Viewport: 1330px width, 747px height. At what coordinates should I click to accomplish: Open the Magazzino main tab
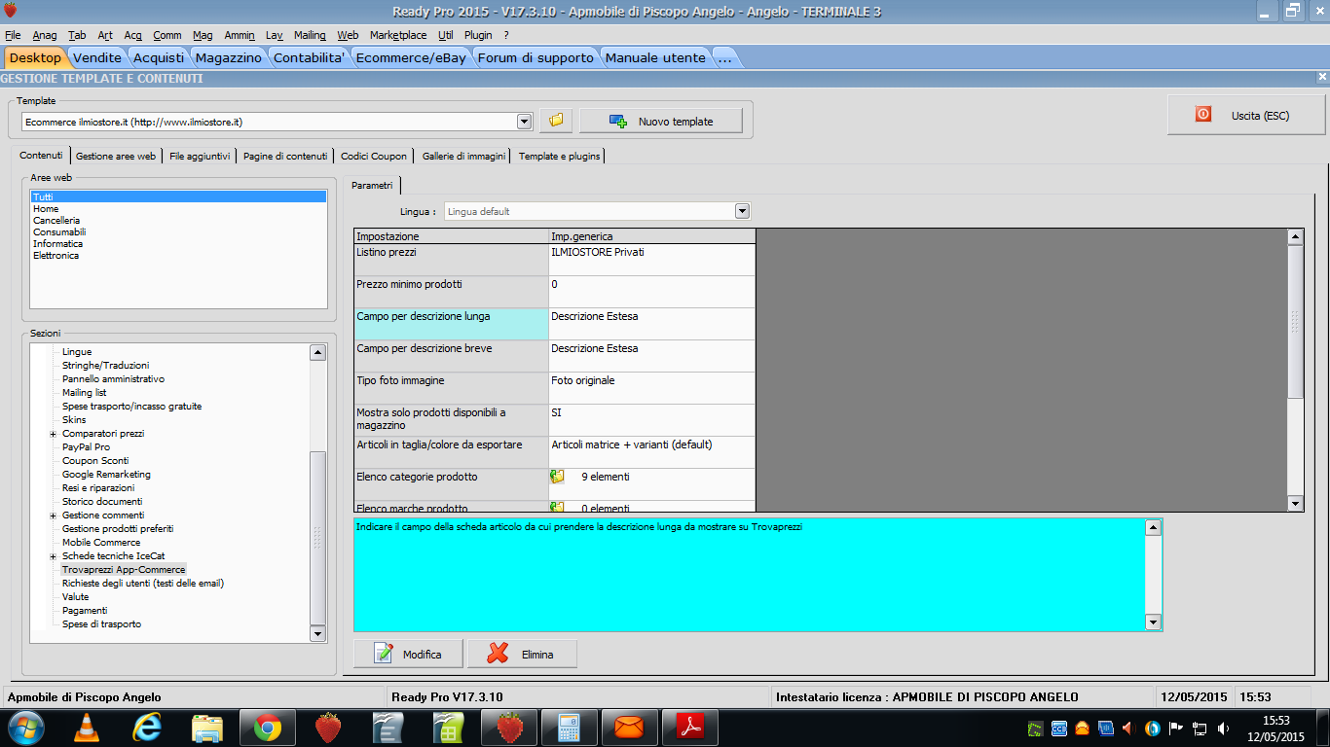coord(229,57)
